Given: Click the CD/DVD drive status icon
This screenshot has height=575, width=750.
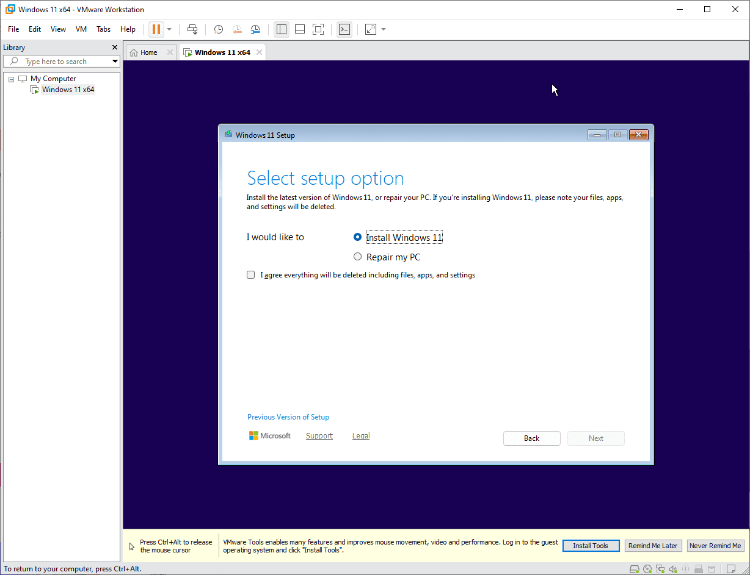Looking at the screenshot, I should (x=647, y=569).
